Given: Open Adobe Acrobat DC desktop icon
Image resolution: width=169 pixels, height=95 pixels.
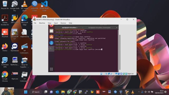Looking at the screenshot, I should point(5,20).
